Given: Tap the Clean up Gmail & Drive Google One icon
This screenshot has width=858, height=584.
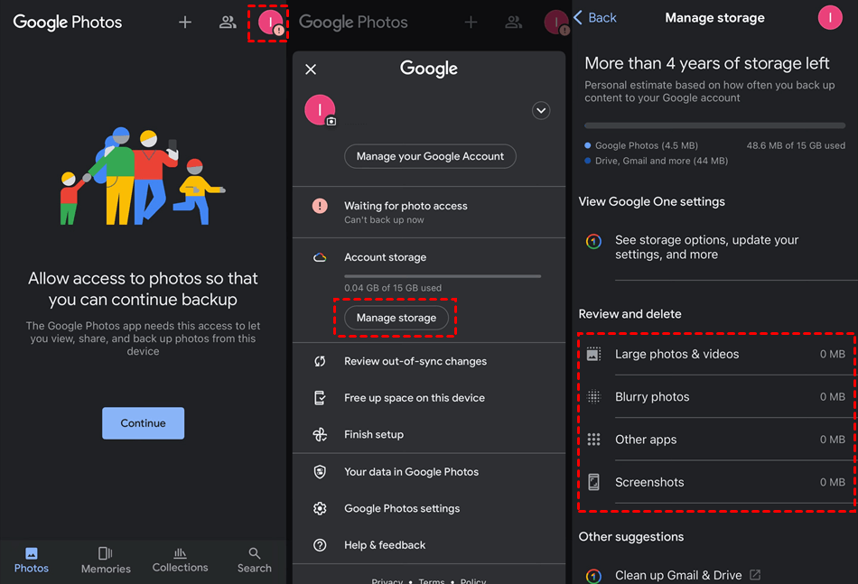Looking at the screenshot, I should pos(593,576).
